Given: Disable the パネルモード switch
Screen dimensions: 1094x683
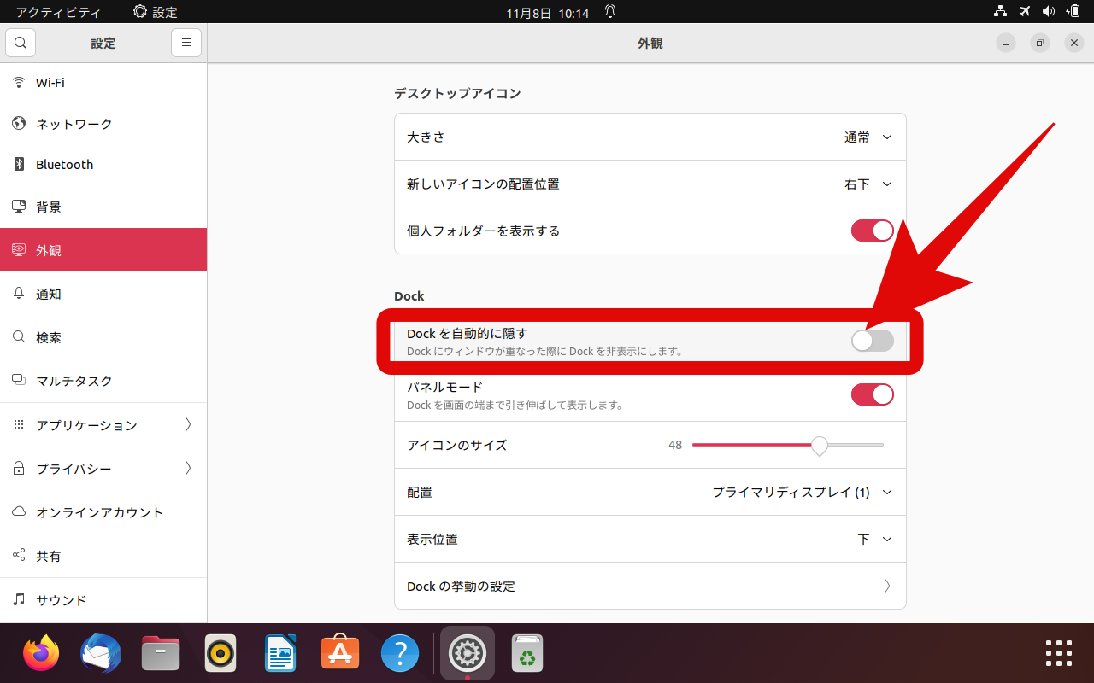Looking at the screenshot, I should click(x=872, y=394).
